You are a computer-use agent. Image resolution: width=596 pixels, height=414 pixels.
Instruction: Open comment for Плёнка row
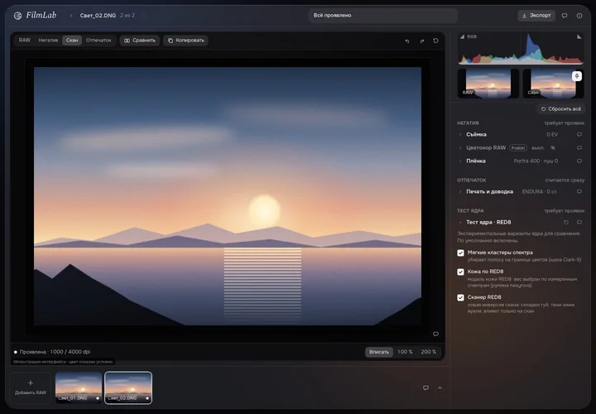[579, 161]
